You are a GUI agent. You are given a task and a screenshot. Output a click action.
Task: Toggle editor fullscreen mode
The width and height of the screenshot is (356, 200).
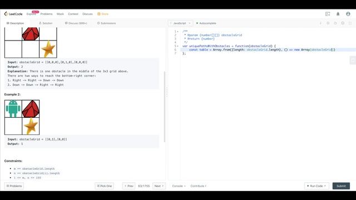[350, 23]
